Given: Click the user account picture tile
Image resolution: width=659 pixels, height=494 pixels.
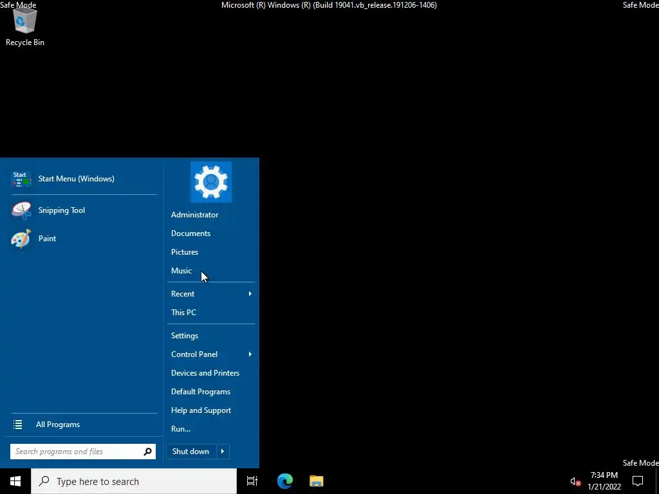Looking at the screenshot, I should pos(211,182).
